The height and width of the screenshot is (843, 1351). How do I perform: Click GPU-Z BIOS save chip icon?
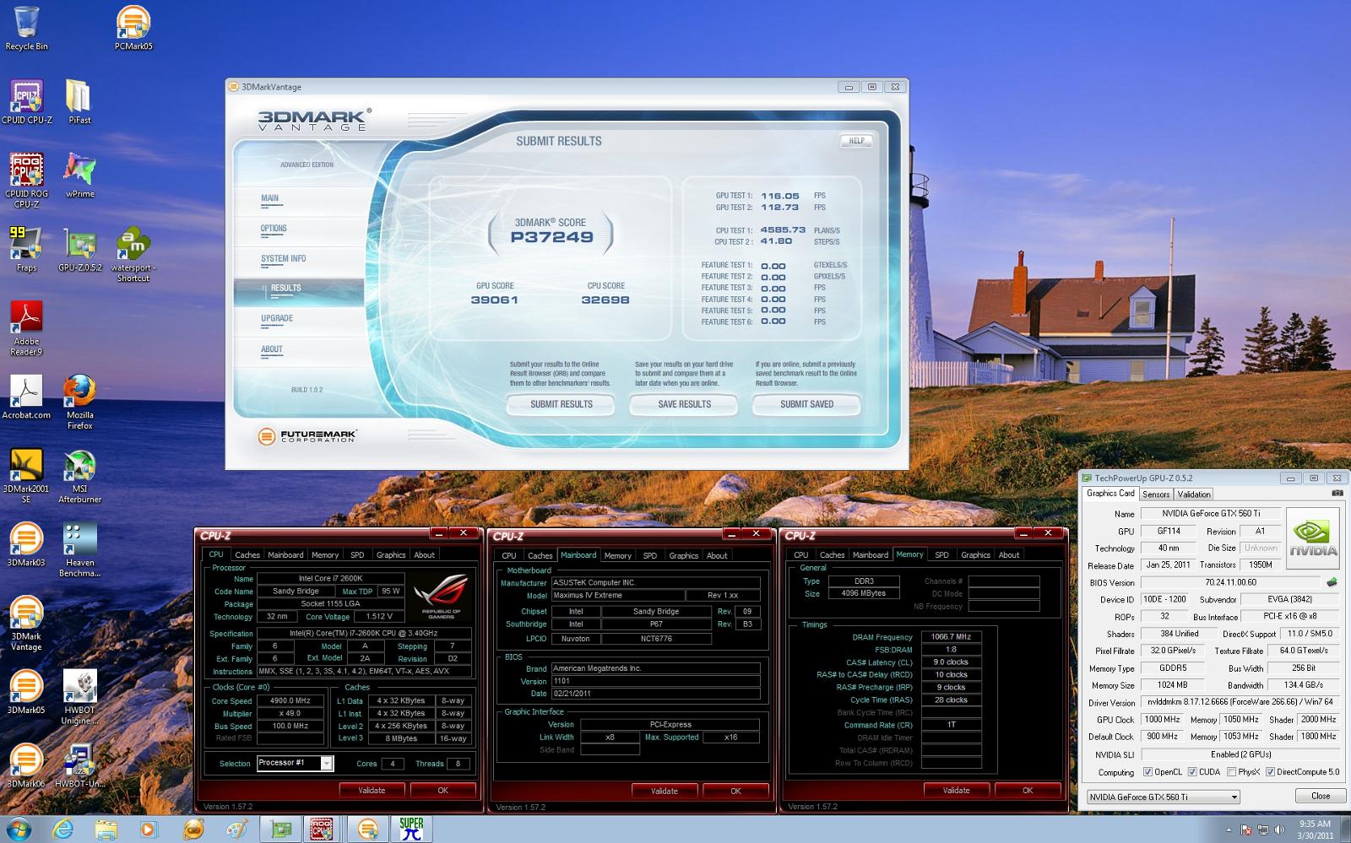click(1332, 582)
